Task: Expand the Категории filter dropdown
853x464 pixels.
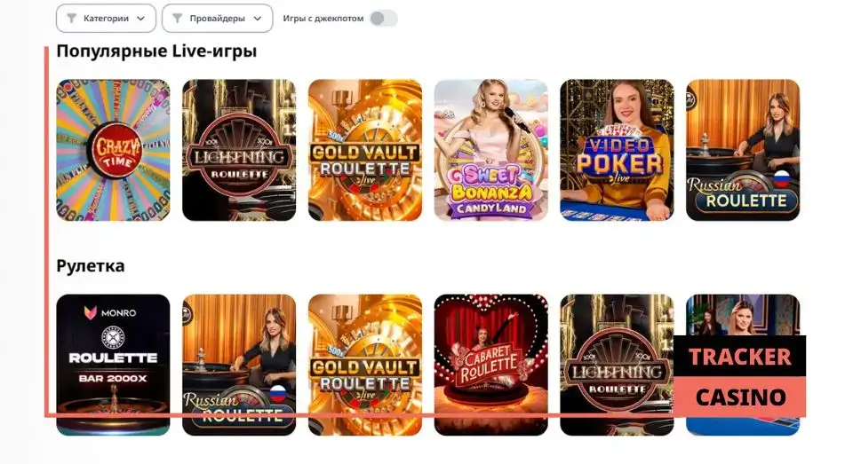Action: (x=106, y=19)
